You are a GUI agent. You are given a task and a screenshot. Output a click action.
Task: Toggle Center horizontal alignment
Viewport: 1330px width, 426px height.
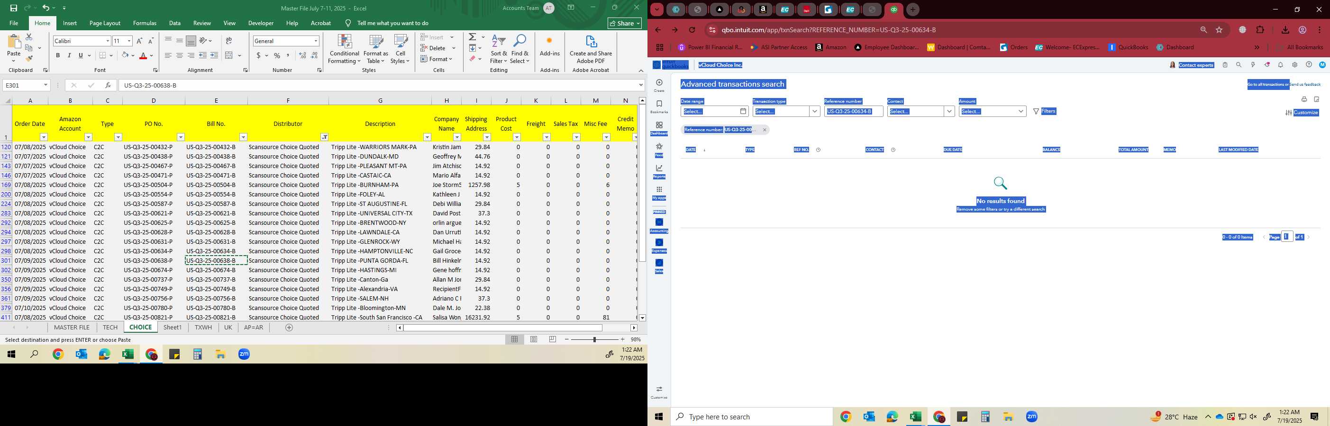180,55
